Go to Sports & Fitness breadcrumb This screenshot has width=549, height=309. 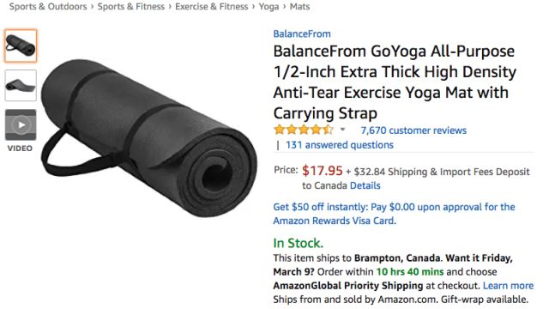(131, 7)
